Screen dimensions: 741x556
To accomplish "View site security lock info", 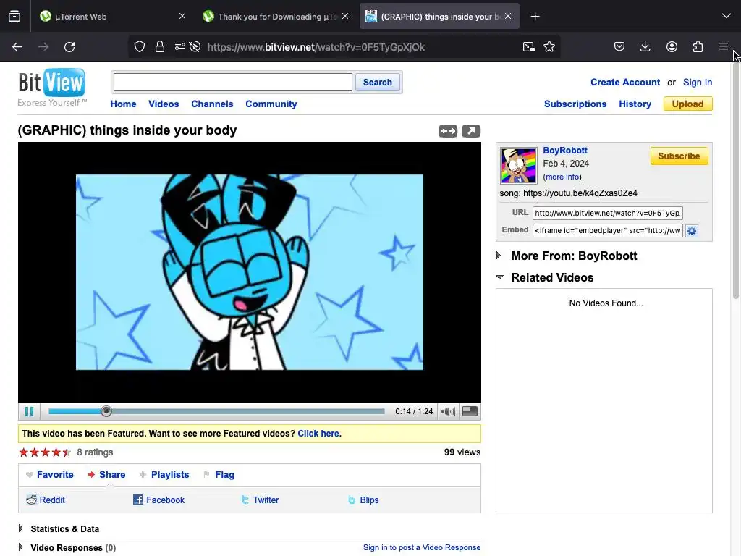I will 160,47.
